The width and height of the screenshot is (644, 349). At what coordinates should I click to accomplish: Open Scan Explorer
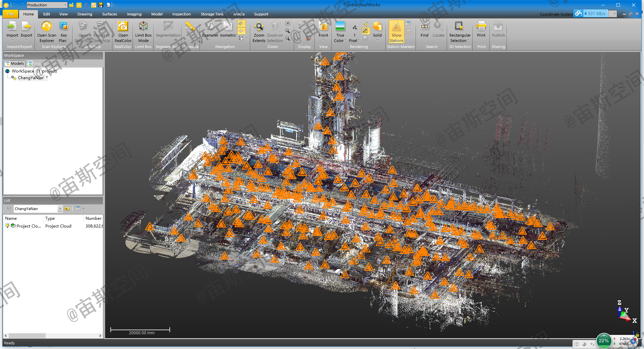[x=47, y=32]
